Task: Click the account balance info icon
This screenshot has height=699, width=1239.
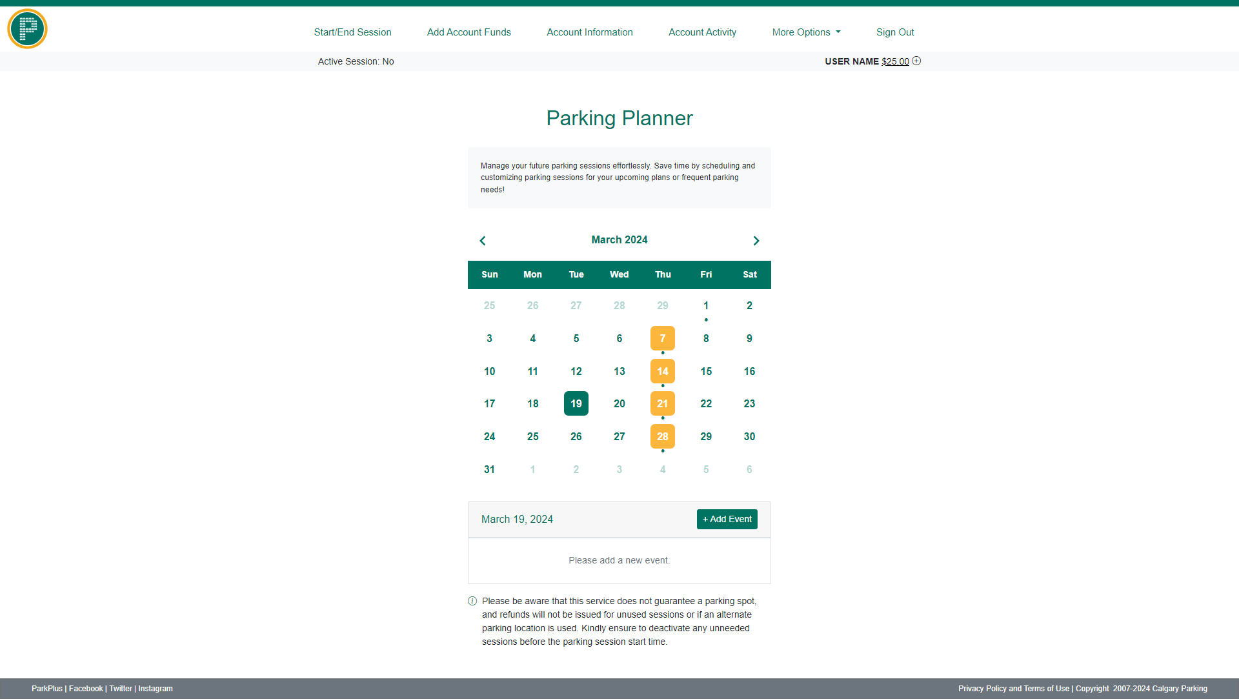Action: (x=918, y=61)
